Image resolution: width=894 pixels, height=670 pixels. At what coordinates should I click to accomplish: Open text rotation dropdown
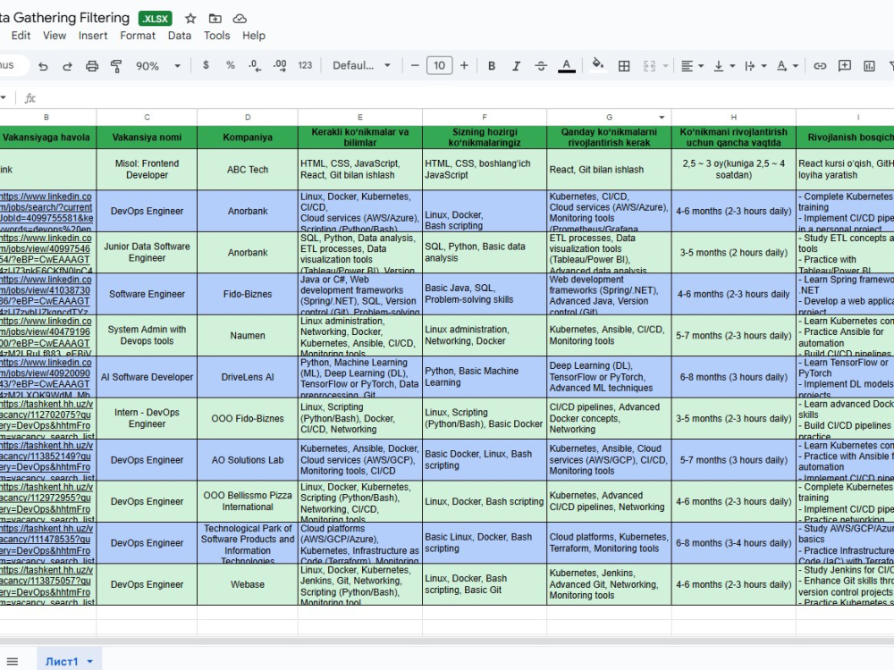tap(788, 66)
